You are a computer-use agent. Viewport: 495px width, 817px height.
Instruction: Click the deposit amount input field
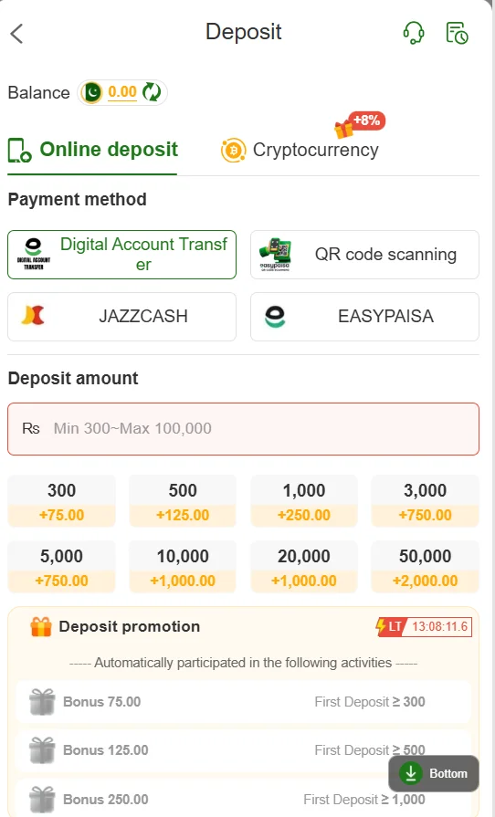coord(243,429)
